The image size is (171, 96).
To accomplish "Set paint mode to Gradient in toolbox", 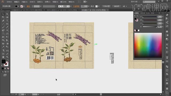I will pos(5,69).
